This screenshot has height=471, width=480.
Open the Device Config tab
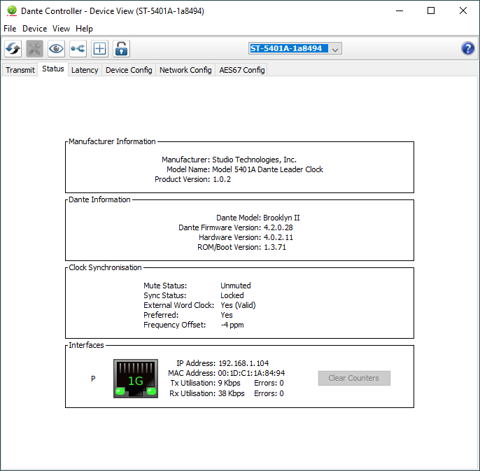[129, 70]
